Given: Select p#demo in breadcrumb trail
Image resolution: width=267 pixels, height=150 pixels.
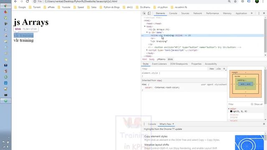Looking at the screenshot, I should click(161, 59).
